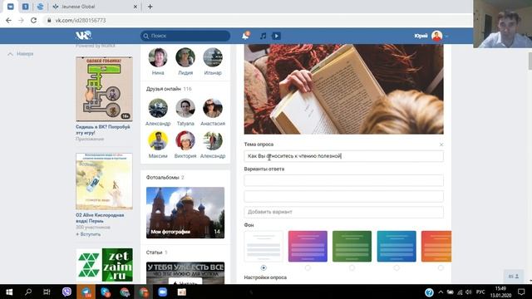This screenshot has height=299, width=532.
Task: Open the Мои фотографии album thumbnail
Action: [x=185, y=213]
